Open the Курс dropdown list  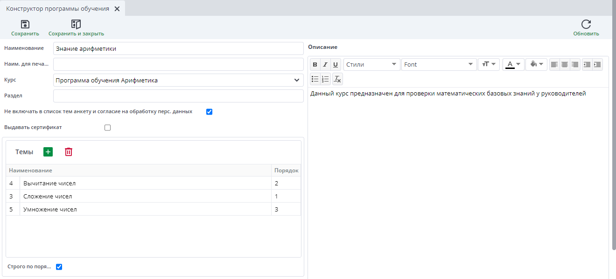(x=297, y=81)
